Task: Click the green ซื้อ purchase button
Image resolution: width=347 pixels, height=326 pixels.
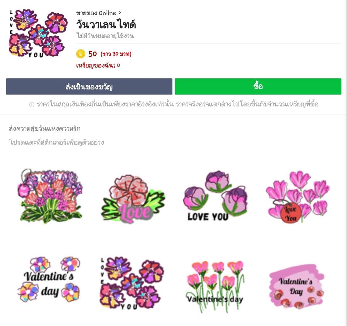Action: (x=258, y=86)
